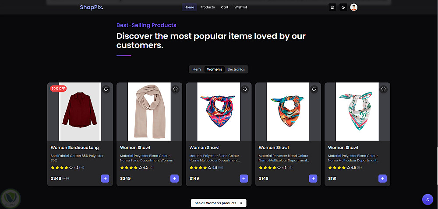Click the 30% OFF discount badge

58,88
